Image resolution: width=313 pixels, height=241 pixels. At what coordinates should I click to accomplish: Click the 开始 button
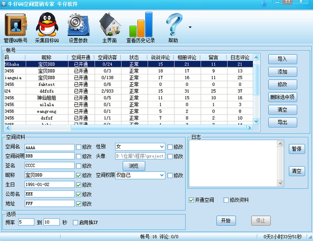tap(226, 221)
